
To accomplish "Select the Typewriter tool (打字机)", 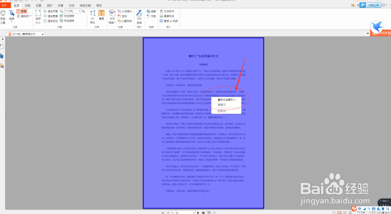I will point(93,17).
